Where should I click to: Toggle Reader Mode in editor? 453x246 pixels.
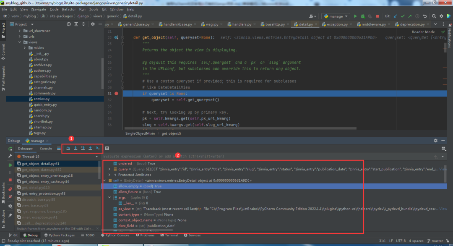click(x=423, y=32)
